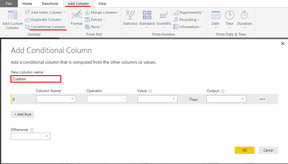Open the Duration column options
288x164 pixels.
[245, 19]
